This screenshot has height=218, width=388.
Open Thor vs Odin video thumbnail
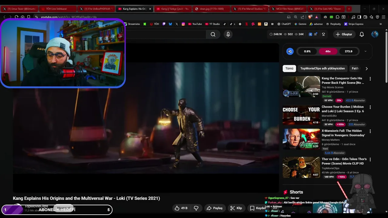coord(301,167)
